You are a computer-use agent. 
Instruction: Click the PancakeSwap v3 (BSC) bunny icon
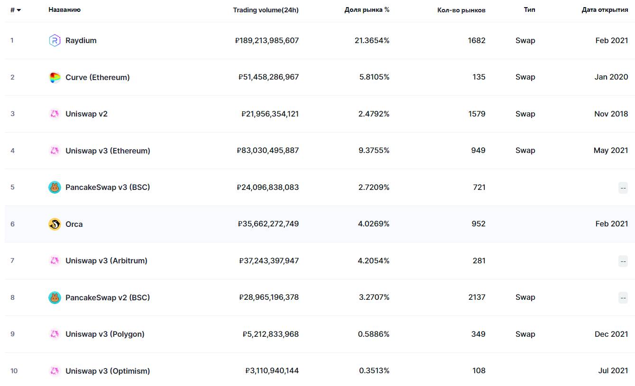(55, 188)
